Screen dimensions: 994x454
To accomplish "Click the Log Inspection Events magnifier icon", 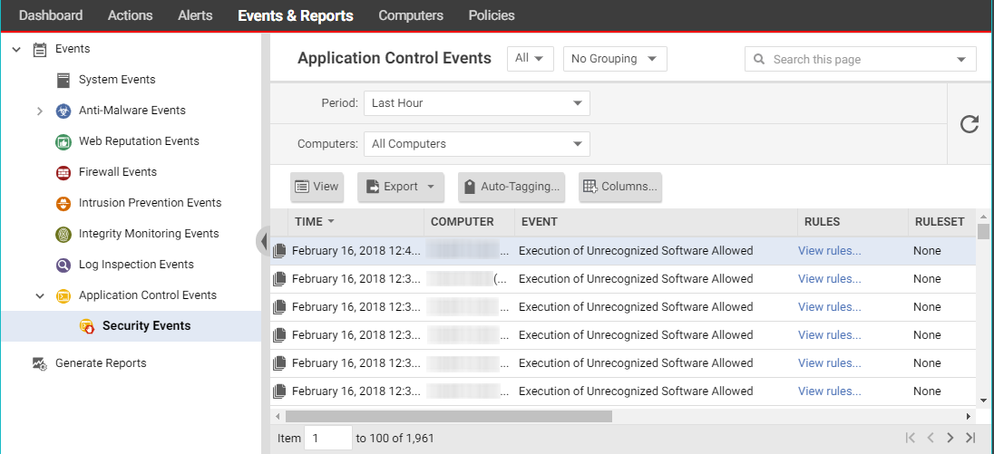I will 63,265.
